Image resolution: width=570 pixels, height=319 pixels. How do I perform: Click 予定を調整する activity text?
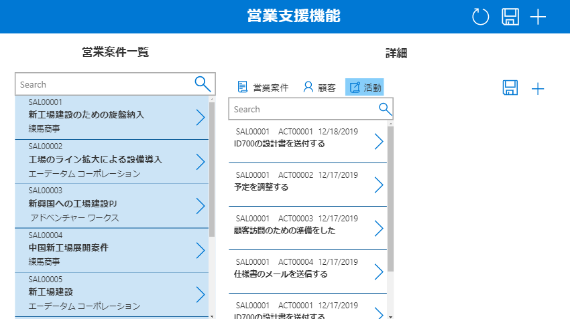point(261,187)
